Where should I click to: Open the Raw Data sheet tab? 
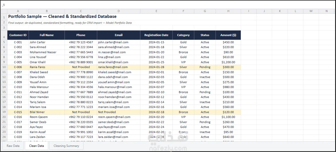13,146
